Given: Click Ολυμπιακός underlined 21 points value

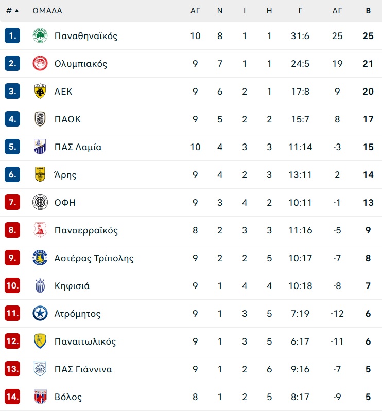Looking at the screenshot, I should pyautogui.click(x=368, y=64).
